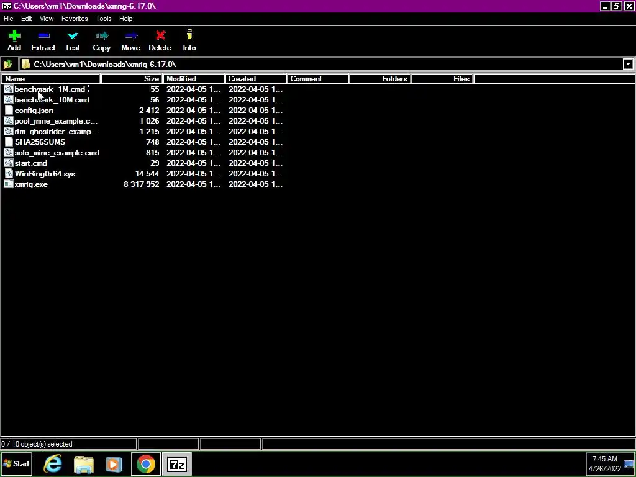This screenshot has height=477, width=636.
Task: Click the Folders column header
Action: tap(381, 79)
